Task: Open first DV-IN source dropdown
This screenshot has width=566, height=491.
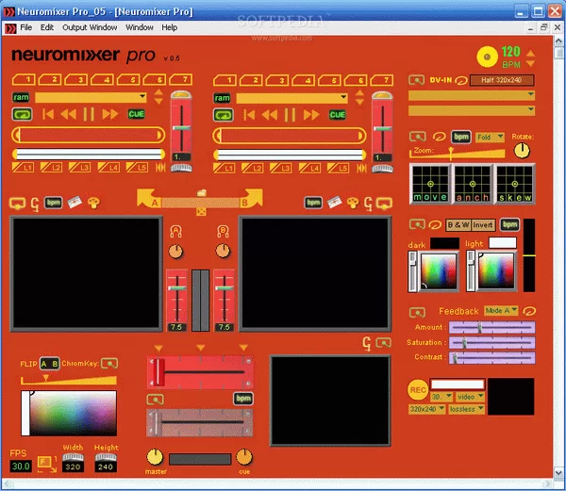Action: point(472,95)
